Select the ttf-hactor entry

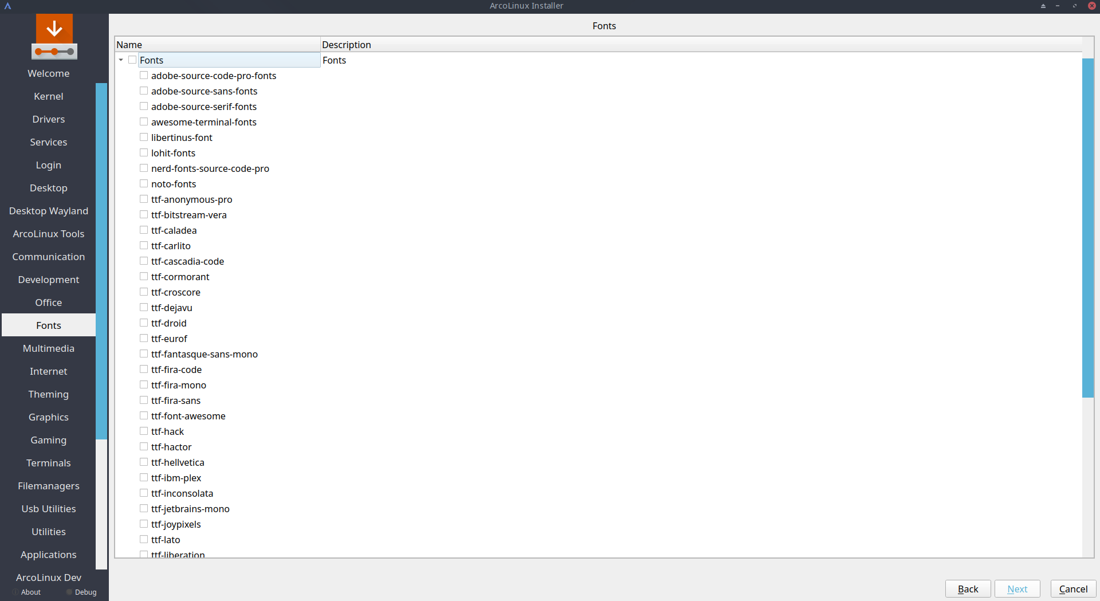171,447
